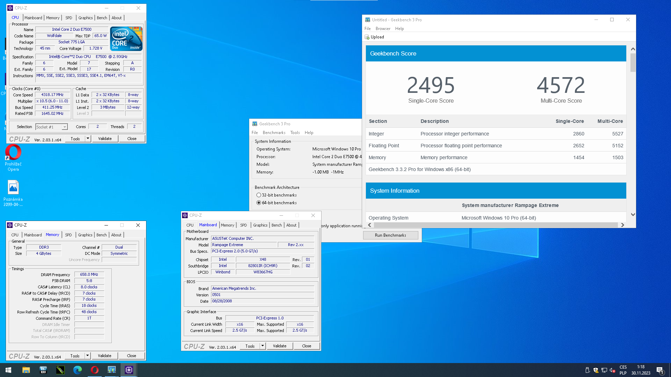Open File menu in Untitled Geekbench window
Viewport: 671px width, 377px height.
click(x=368, y=29)
